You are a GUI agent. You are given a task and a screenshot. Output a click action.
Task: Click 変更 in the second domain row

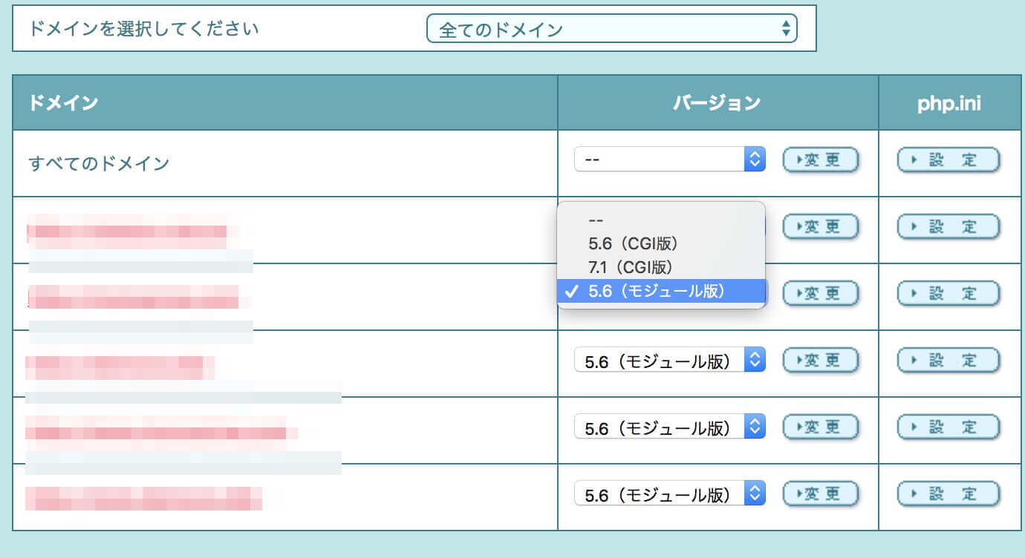coord(820,227)
